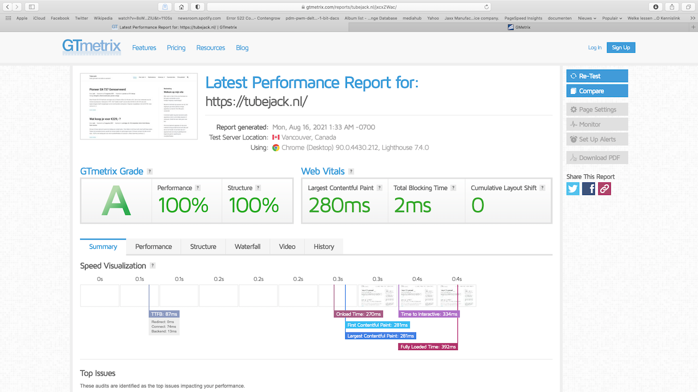
Task: Open the home page via the house icon
Action: point(181,7)
